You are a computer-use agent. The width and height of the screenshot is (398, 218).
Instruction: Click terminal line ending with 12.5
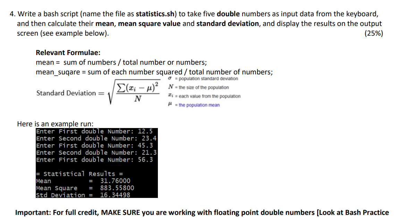pos(94,131)
